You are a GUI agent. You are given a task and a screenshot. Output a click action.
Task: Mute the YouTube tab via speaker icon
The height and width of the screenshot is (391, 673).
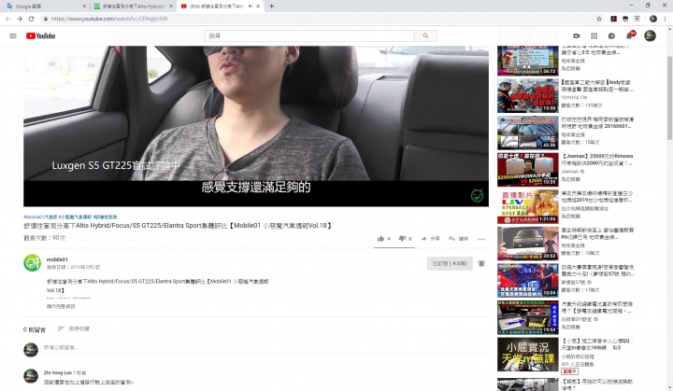pyautogui.click(x=251, y=7)
